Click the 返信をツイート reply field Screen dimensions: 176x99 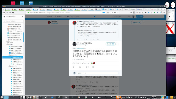[x=98, y=73]
